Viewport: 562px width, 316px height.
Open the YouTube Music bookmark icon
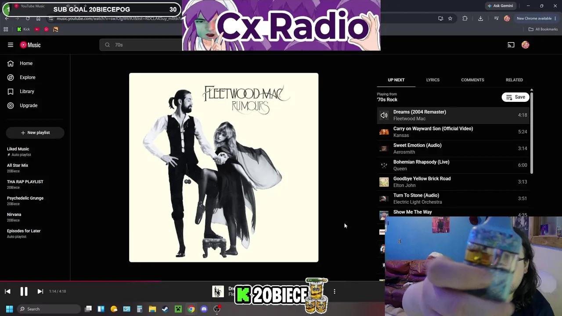[x=46, y=29]
